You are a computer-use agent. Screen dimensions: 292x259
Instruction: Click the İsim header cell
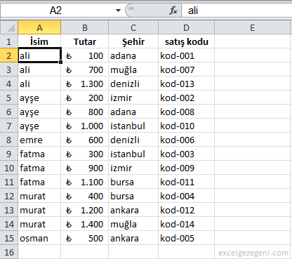[39, 41]
